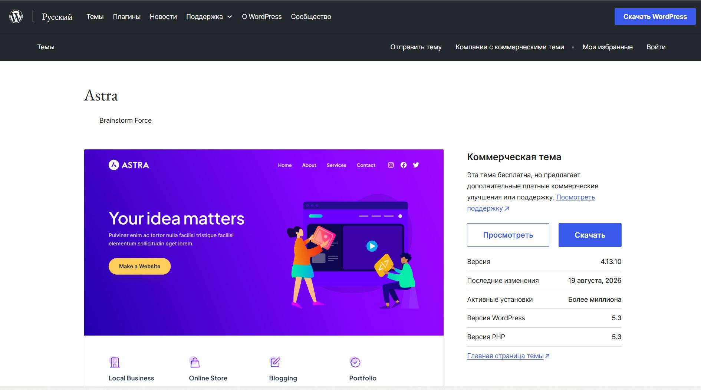Go to the Новости menu item

[163, 17]
